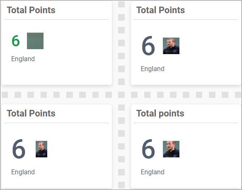
Task: Select England label in bottom-right card
Action: pos(152,172)
